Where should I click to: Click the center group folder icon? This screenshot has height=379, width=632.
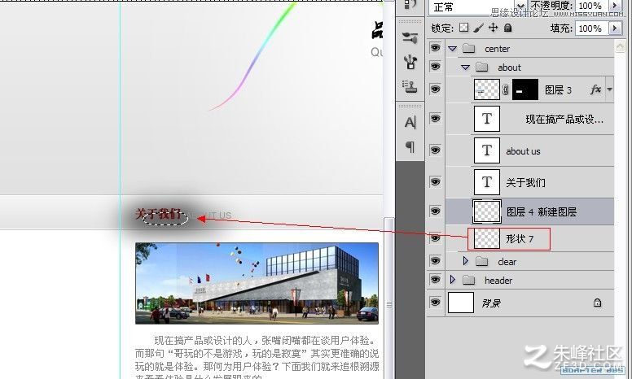pos(468,49)
